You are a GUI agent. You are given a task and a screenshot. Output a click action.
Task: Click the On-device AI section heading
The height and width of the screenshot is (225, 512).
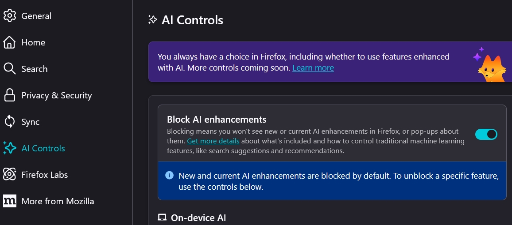click(x=198, y=217)
